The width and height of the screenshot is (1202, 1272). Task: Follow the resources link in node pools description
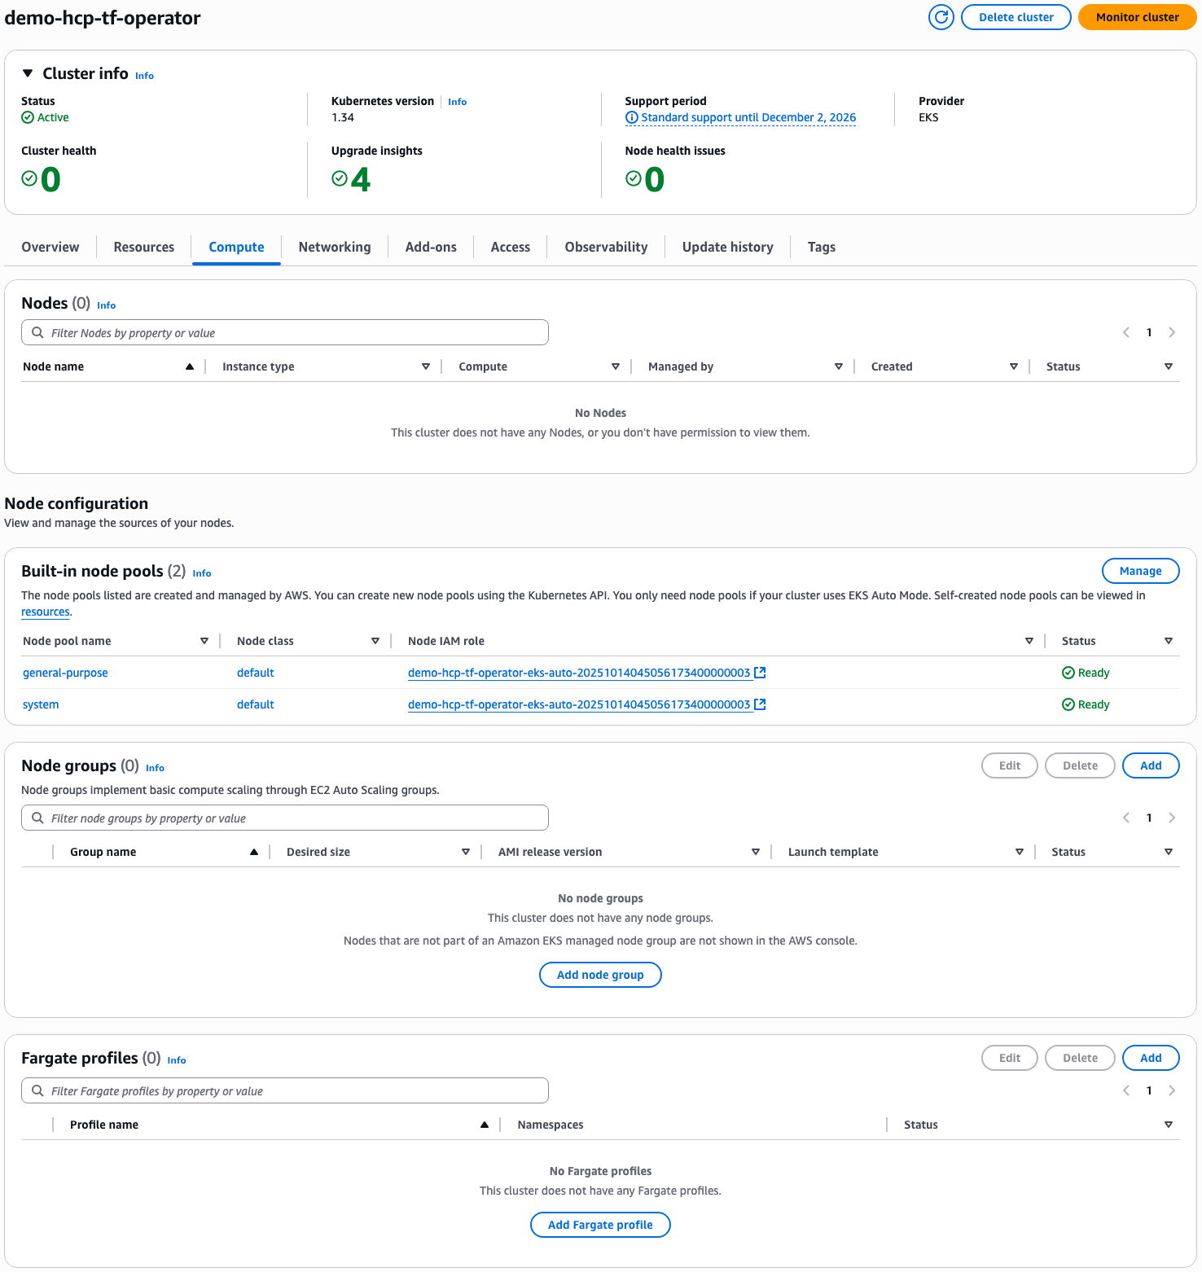(x=46, y=612)
